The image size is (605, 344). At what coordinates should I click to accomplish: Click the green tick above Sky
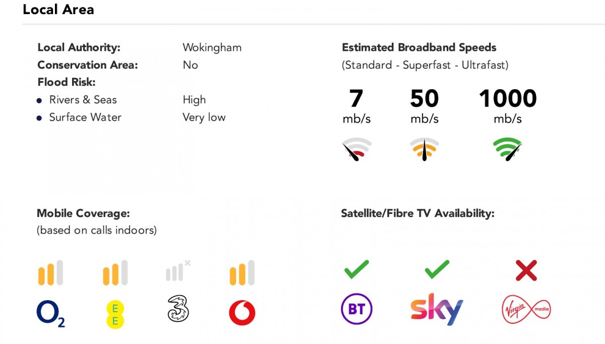pyautogui.click(x=437, y=269)
